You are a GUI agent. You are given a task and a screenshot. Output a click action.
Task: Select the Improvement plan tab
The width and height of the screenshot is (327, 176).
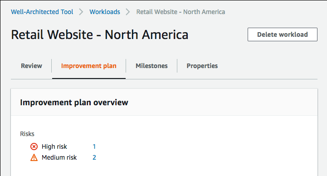[88, 66]
